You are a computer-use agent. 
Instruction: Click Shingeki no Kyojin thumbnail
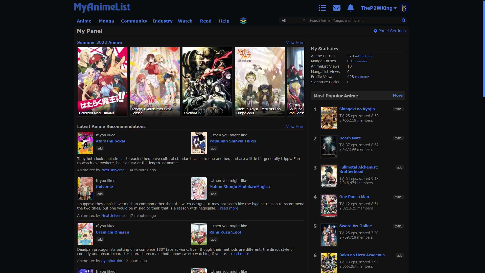[x=329, y=118]
